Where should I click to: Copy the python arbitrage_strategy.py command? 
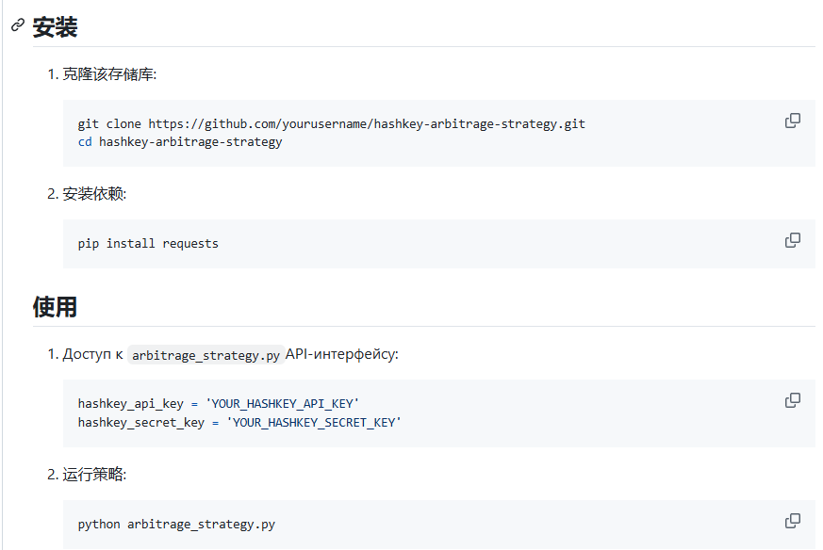793,521
